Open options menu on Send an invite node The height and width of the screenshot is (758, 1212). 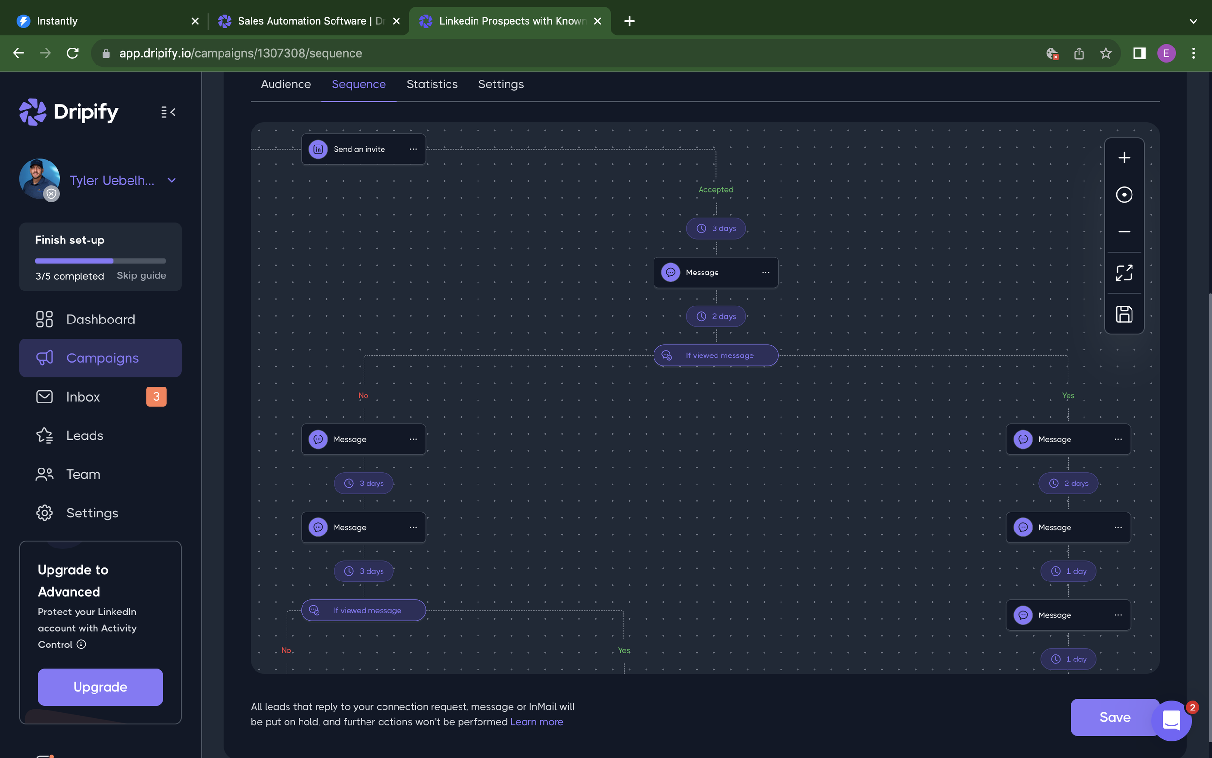coord(413,149)
